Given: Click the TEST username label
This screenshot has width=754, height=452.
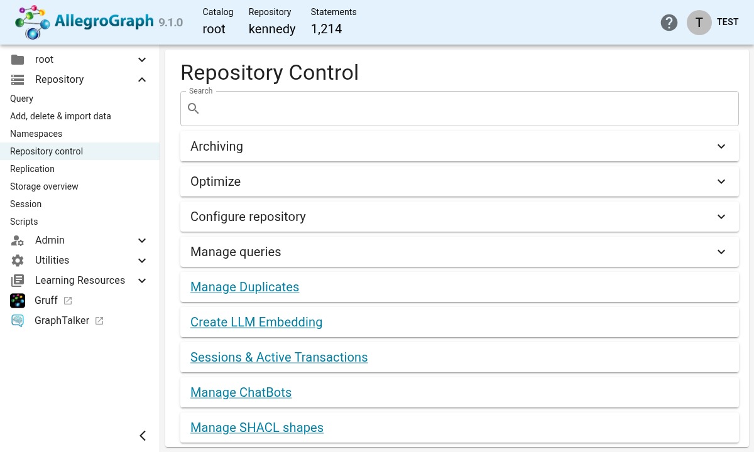Looking at the screenshot, I should coord(728,22).
